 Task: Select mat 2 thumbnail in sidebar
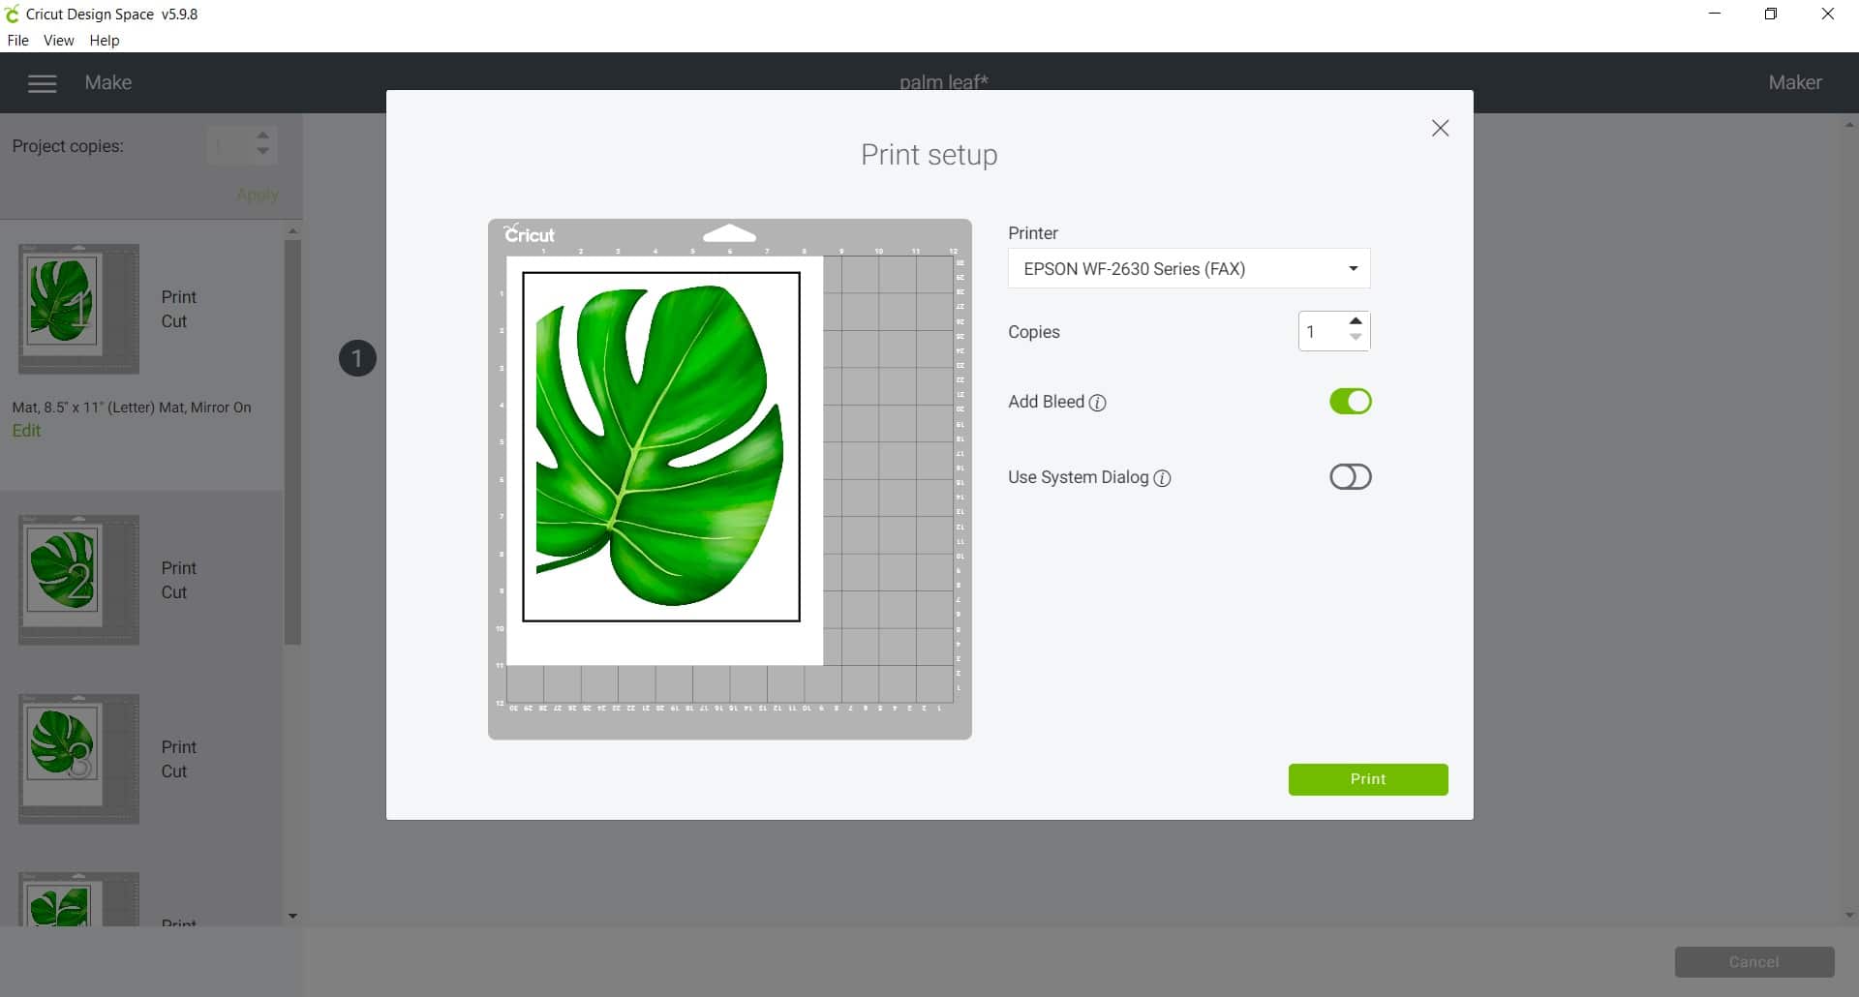[78, 580]
